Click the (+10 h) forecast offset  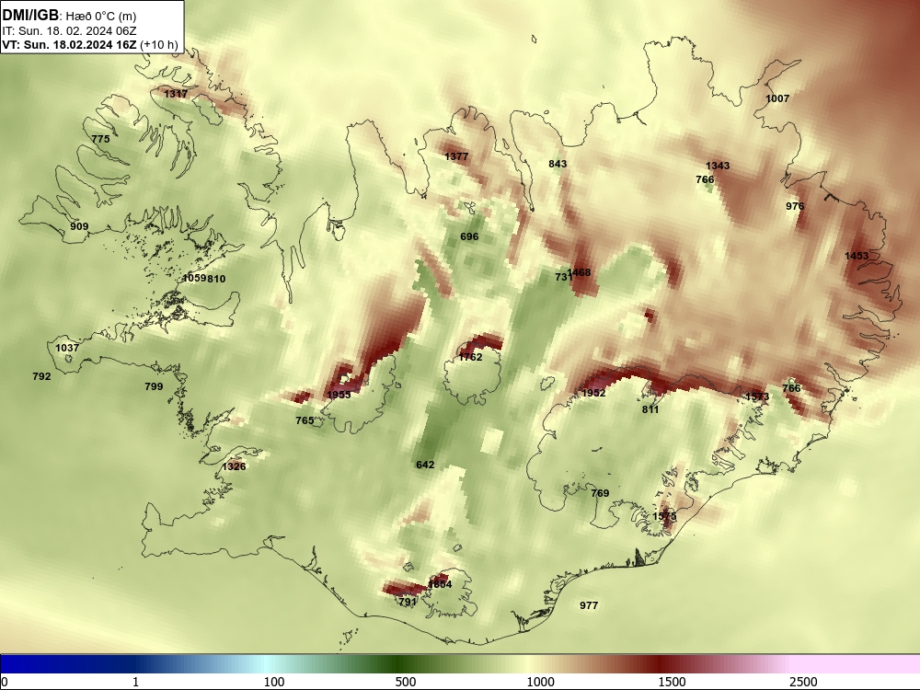click(158, 44)
